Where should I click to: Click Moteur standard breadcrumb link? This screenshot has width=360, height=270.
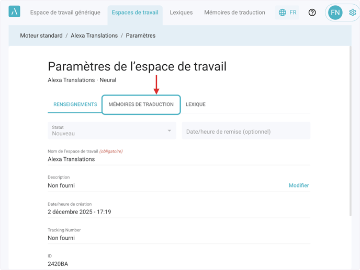(x=41, y=36)
